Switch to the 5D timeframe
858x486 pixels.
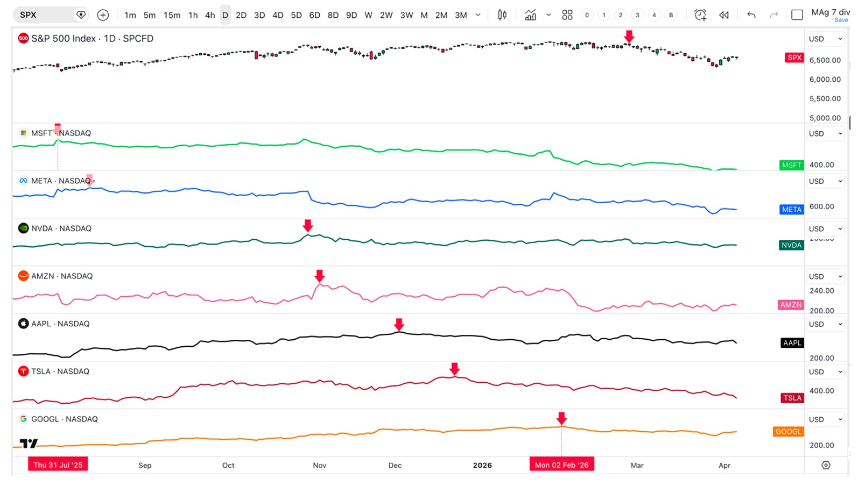pos(297,15)
